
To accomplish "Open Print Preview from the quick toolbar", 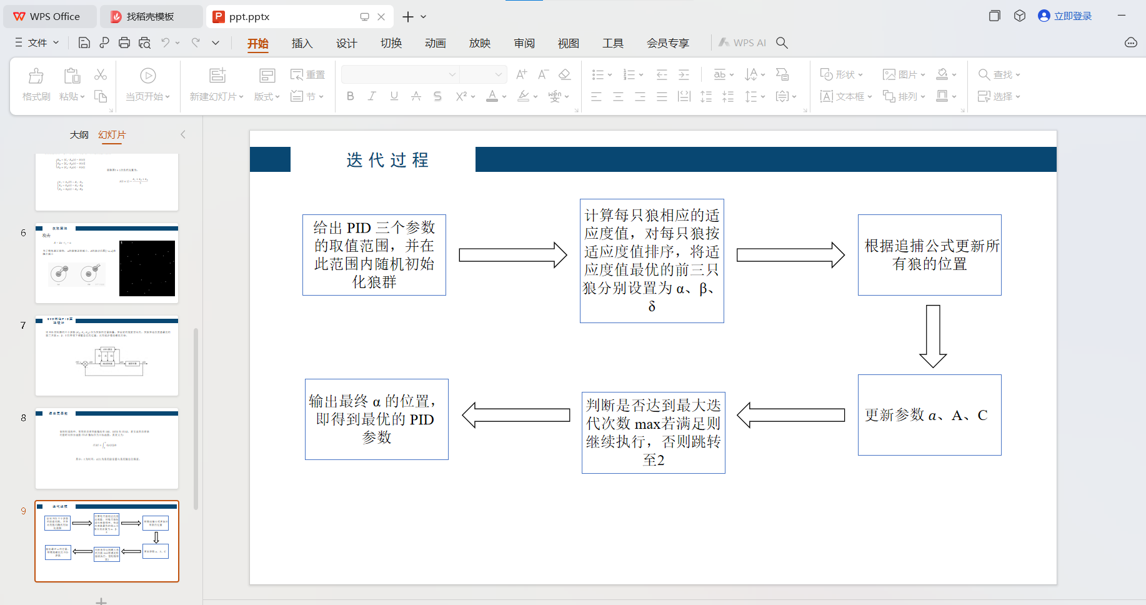I will click(x=144, y=42).
